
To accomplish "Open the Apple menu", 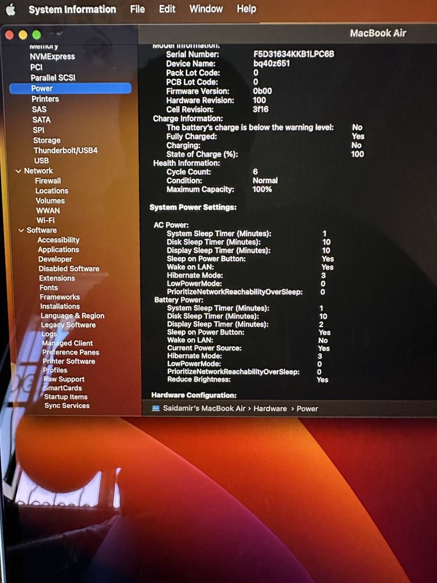I will 10,9.
